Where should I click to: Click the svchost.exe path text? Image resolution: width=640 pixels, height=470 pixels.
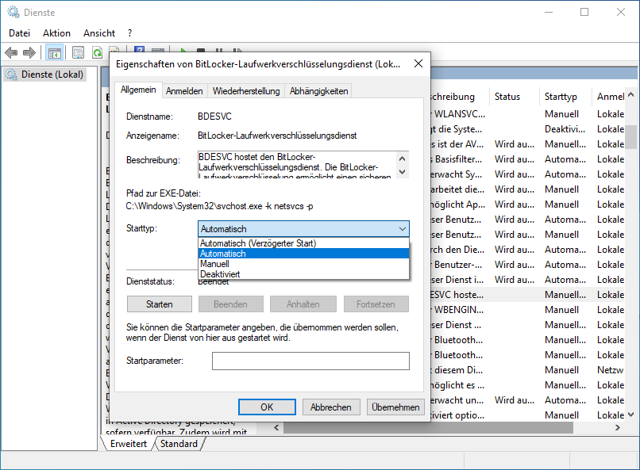click(220, 206)
